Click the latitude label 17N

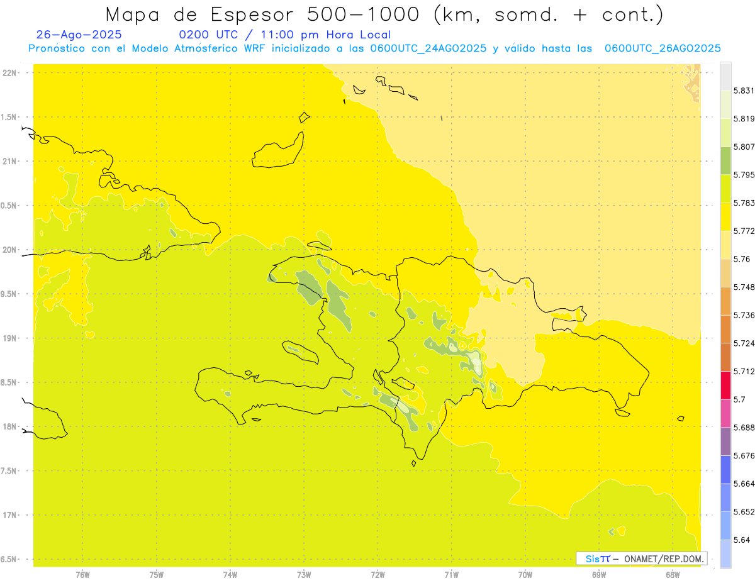pos(9,515)
